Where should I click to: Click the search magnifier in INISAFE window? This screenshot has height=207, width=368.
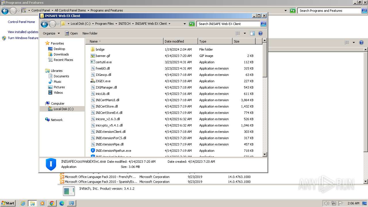[x=263, y=24]
